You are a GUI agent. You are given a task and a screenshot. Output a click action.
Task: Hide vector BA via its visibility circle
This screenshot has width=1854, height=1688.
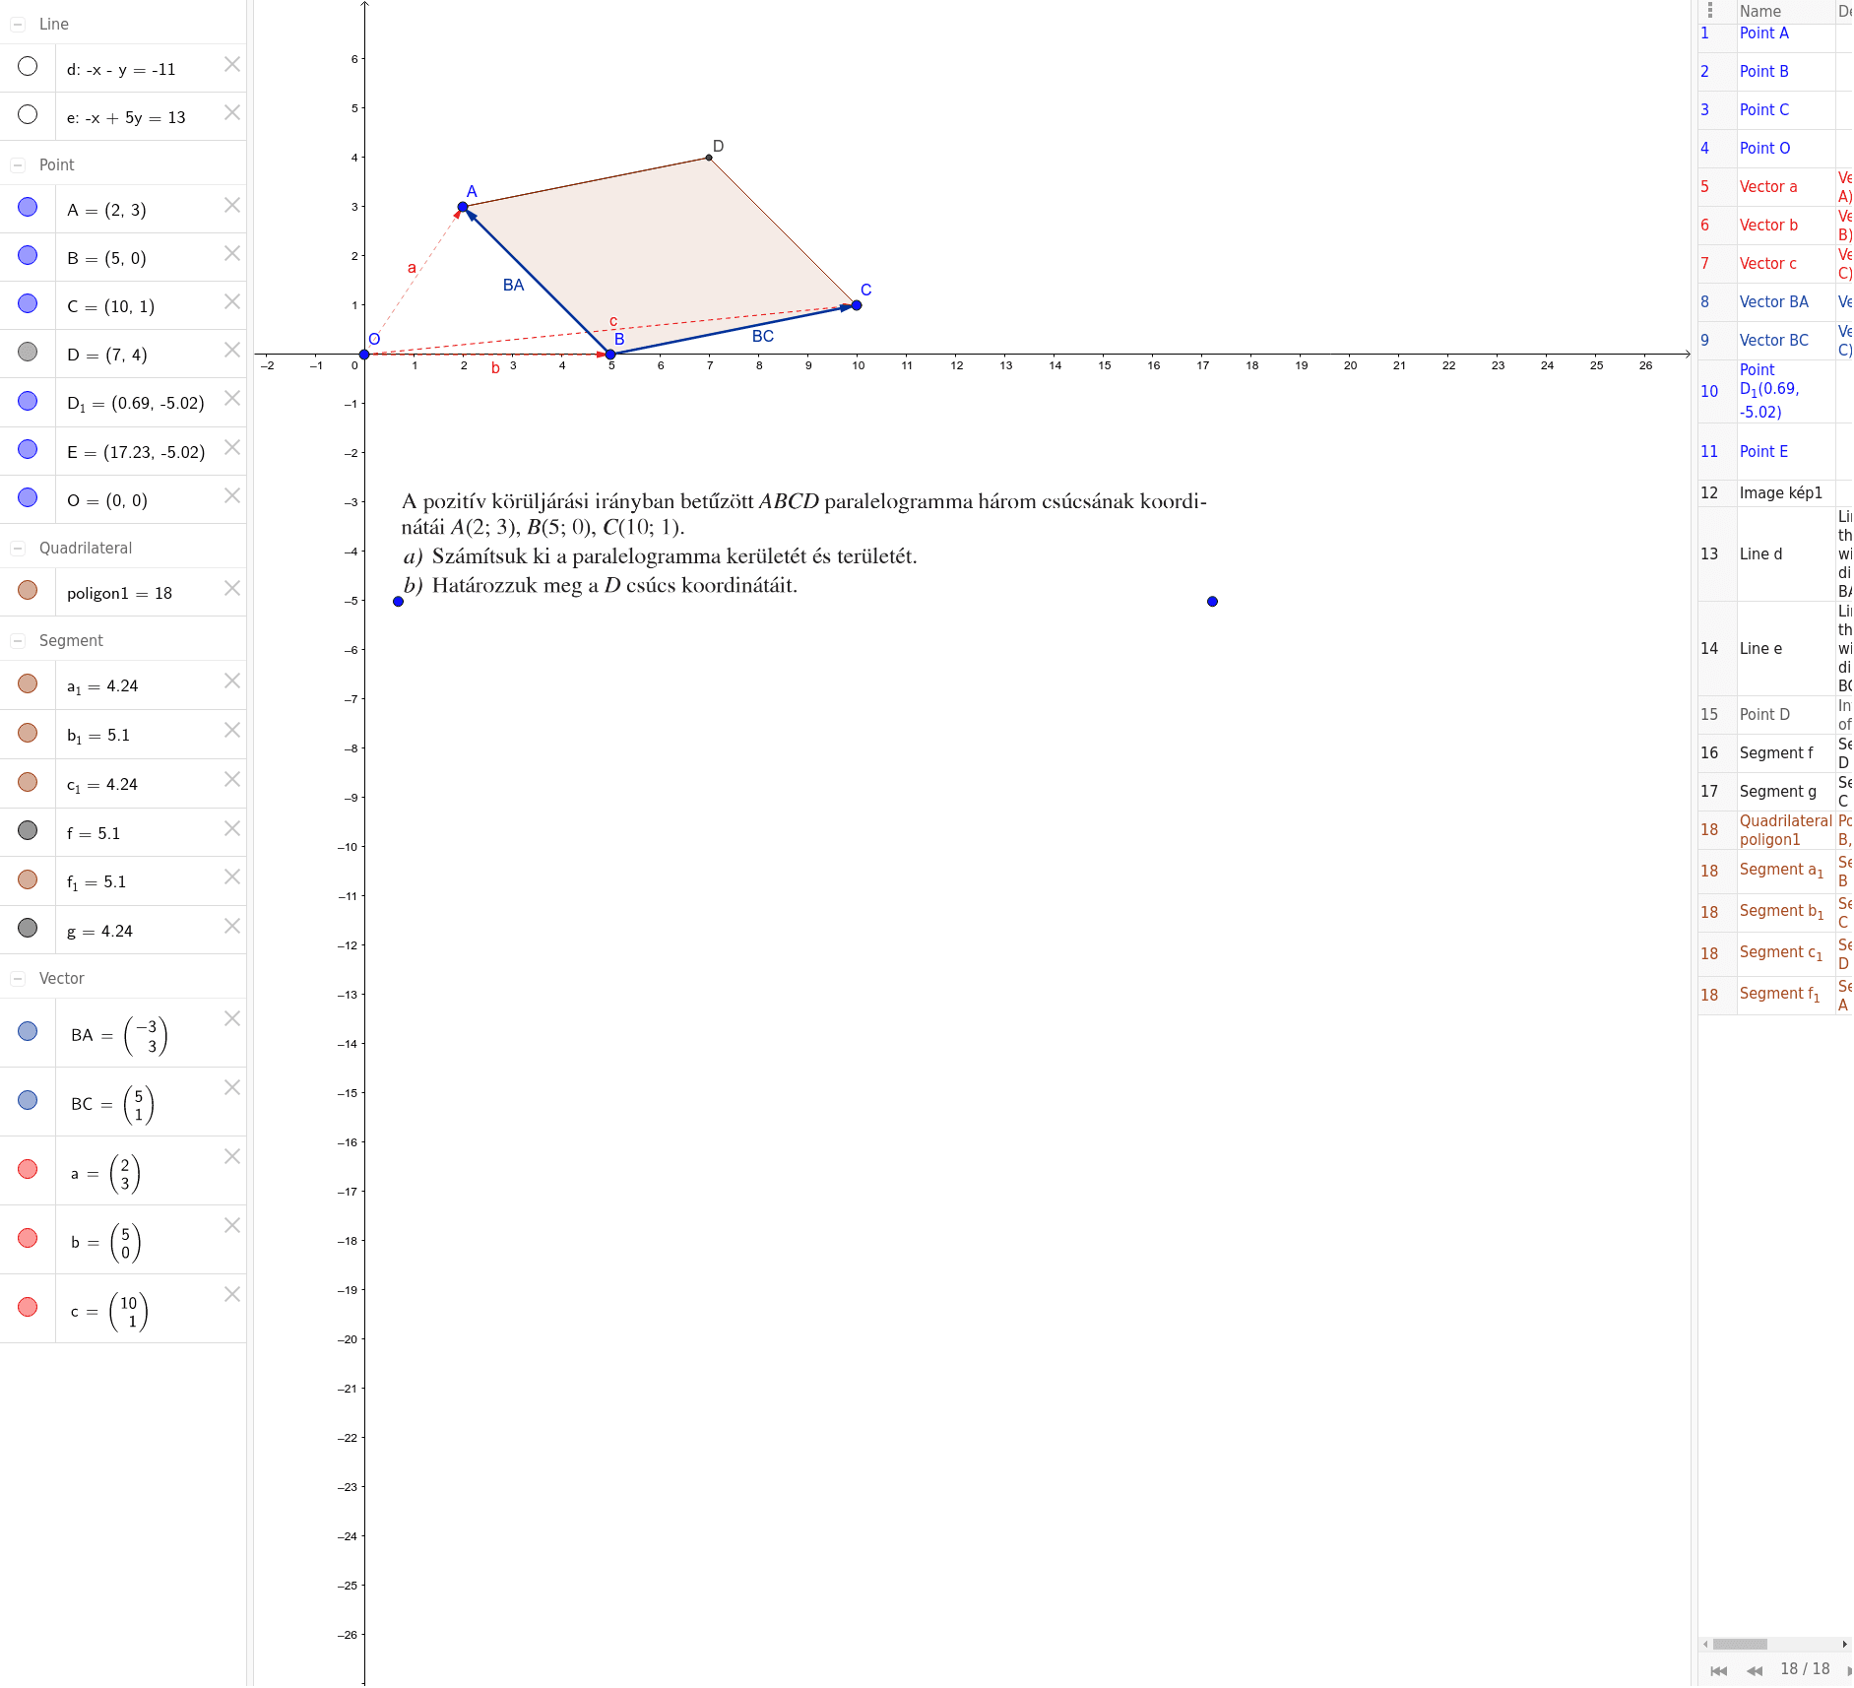click(28, 1031)
